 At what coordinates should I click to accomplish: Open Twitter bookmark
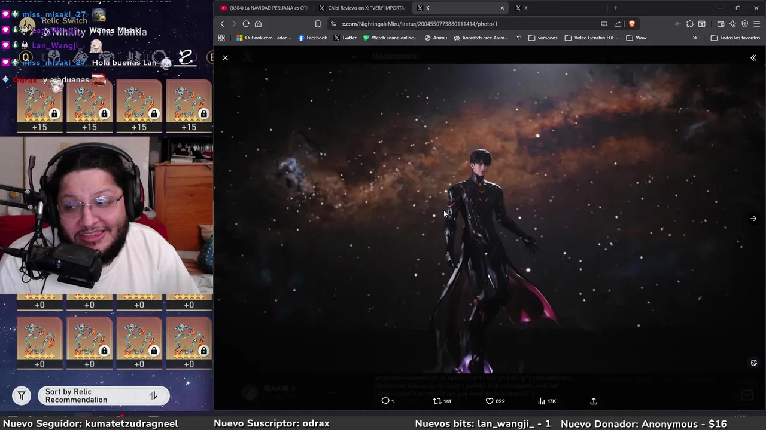coord(345,38)
